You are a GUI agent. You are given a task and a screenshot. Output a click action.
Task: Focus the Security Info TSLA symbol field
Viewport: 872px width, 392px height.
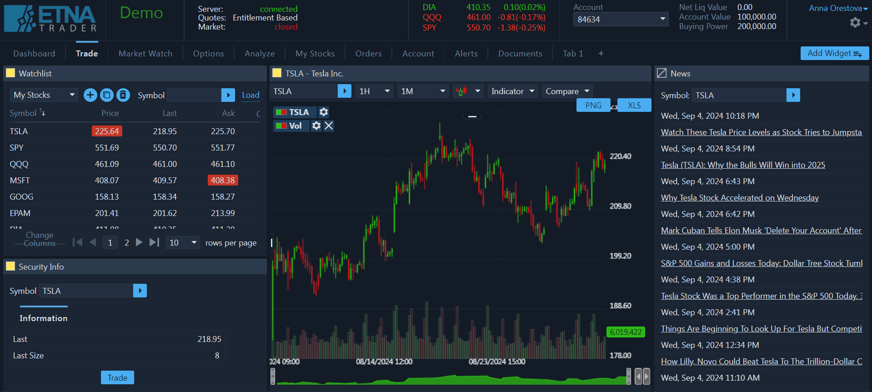click(86, 291)
